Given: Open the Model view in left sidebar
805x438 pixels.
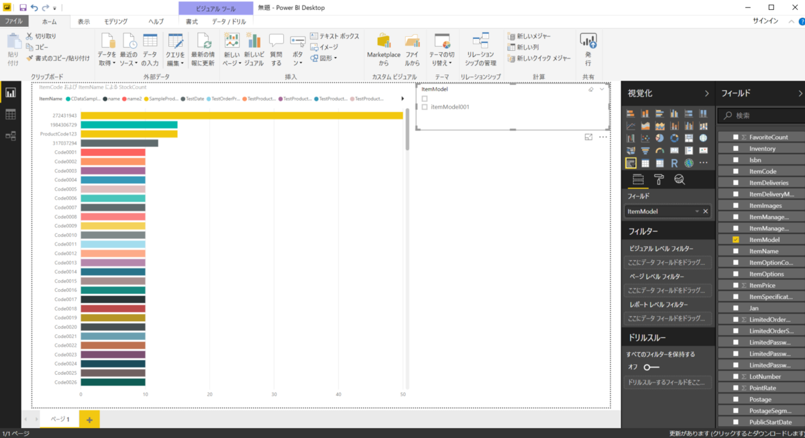Looking at the screenshot, I should (11, 135).
